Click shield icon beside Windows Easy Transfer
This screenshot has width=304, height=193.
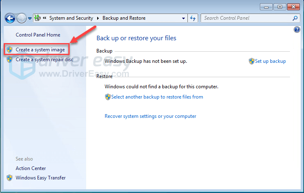coord(9,178)
